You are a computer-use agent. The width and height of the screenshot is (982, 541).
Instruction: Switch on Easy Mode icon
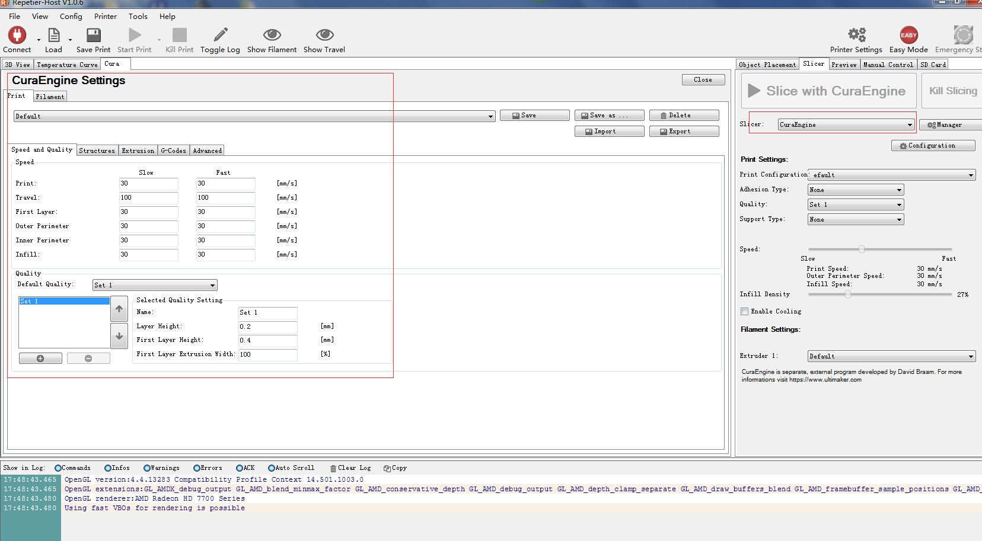(908, 36)
